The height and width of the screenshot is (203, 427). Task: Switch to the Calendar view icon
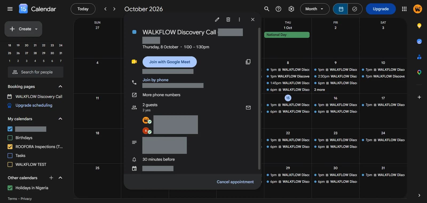pyautogui.click(x=341, y=9)
